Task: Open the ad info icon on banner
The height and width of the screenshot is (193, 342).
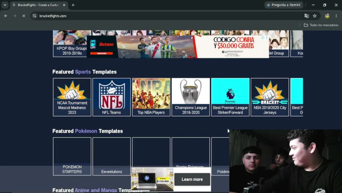Action: tap(263, 38)
